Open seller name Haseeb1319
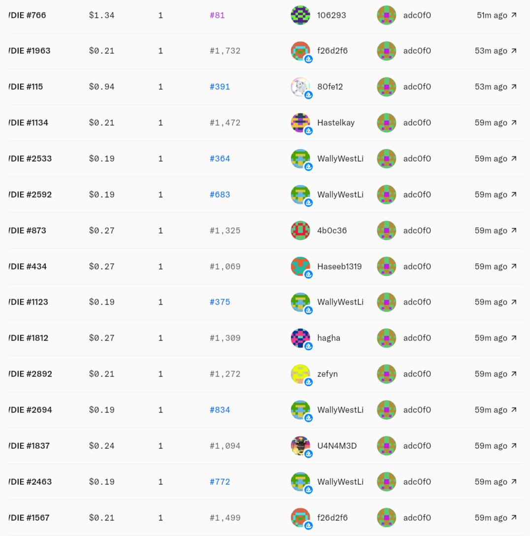Viewport: 530px width, 536px height. coord(339,267)
